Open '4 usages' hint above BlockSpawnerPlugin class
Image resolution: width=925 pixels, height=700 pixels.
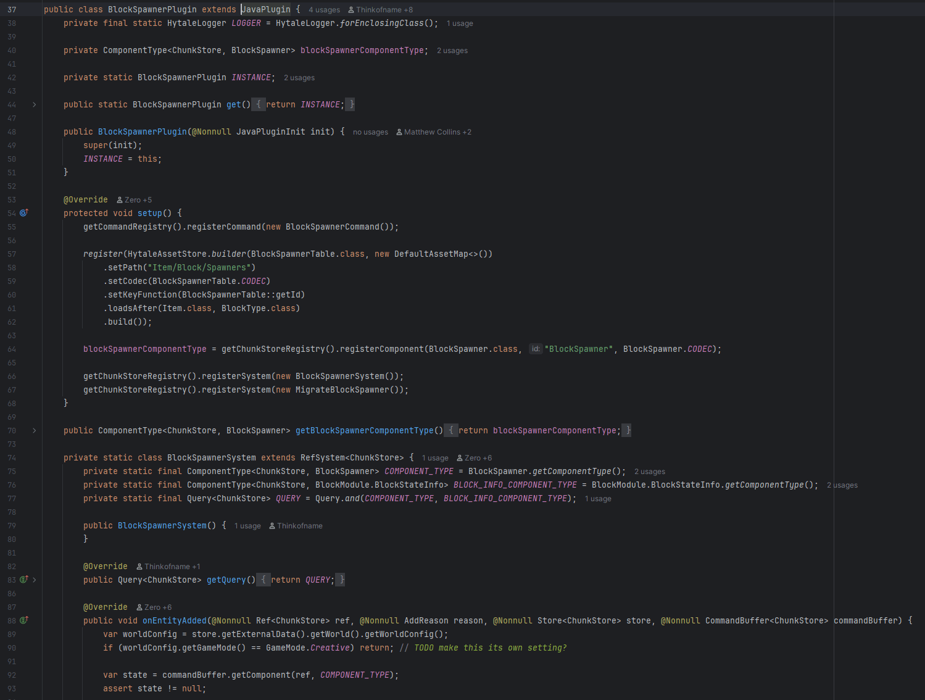[323, 9]
